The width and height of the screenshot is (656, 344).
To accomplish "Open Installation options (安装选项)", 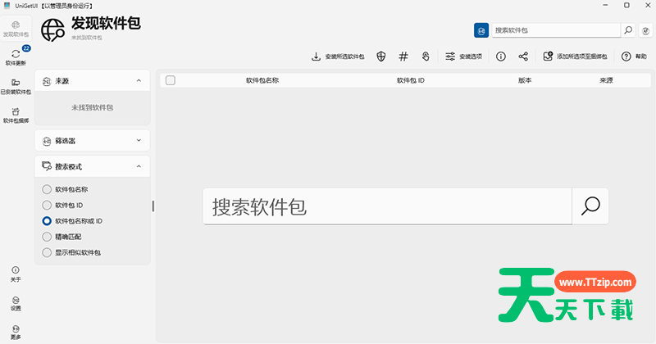I will (463, 57).
